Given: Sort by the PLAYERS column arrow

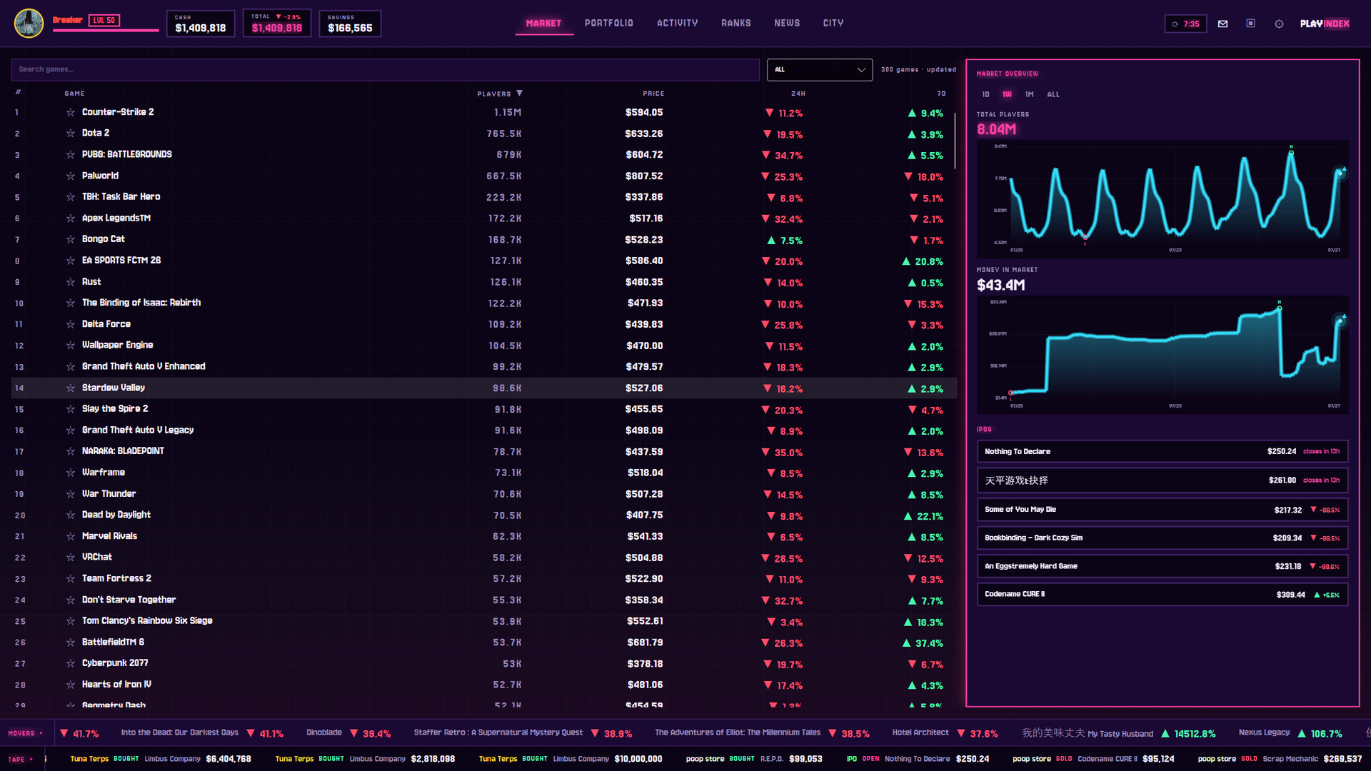Looking at the screenshot, I should (520, 94).
